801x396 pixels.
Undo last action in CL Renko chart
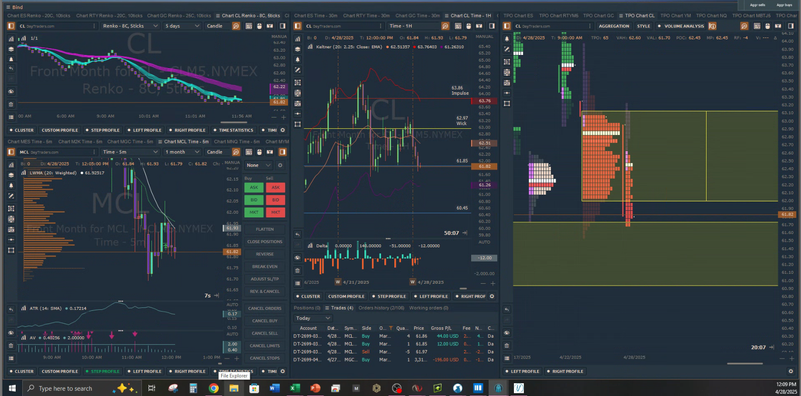click(11, 69)
